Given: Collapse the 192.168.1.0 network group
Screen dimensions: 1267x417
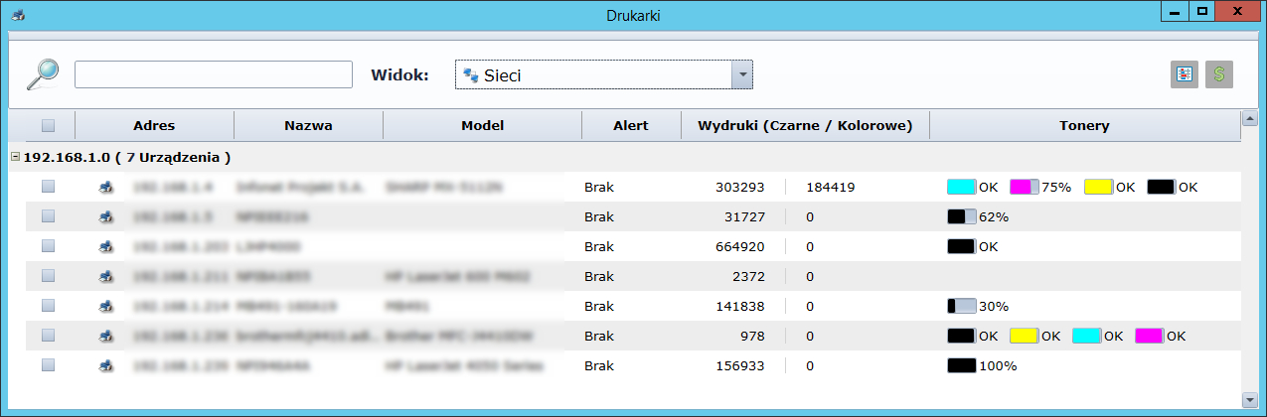Looking at the screenshot, I should click(x=15, y=157).
